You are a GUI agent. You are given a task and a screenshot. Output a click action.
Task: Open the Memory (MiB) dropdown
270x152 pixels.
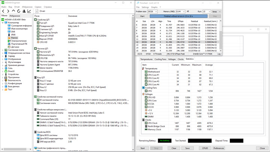pyautogui.click(x=184, y=12)
